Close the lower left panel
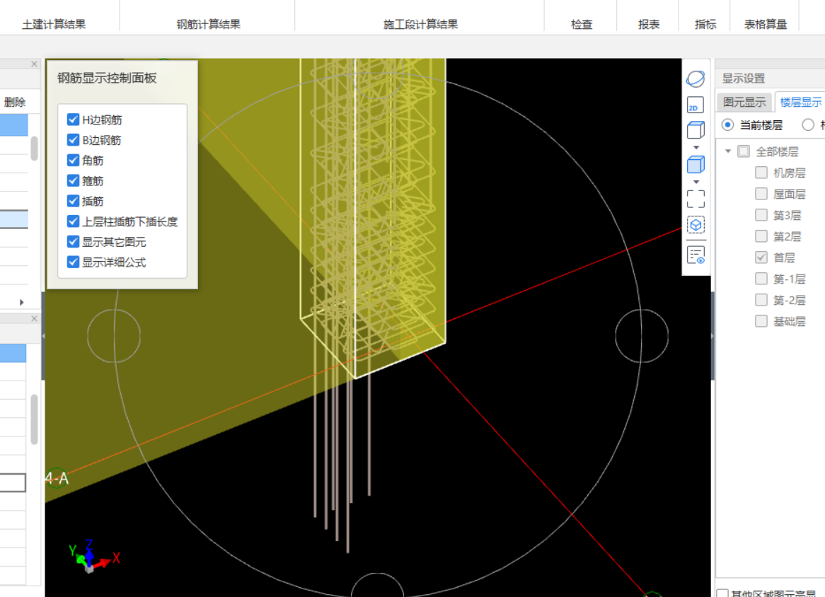 [x=34, y=319]
